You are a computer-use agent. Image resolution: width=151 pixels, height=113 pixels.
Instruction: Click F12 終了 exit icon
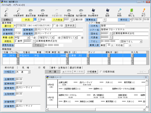144,10
